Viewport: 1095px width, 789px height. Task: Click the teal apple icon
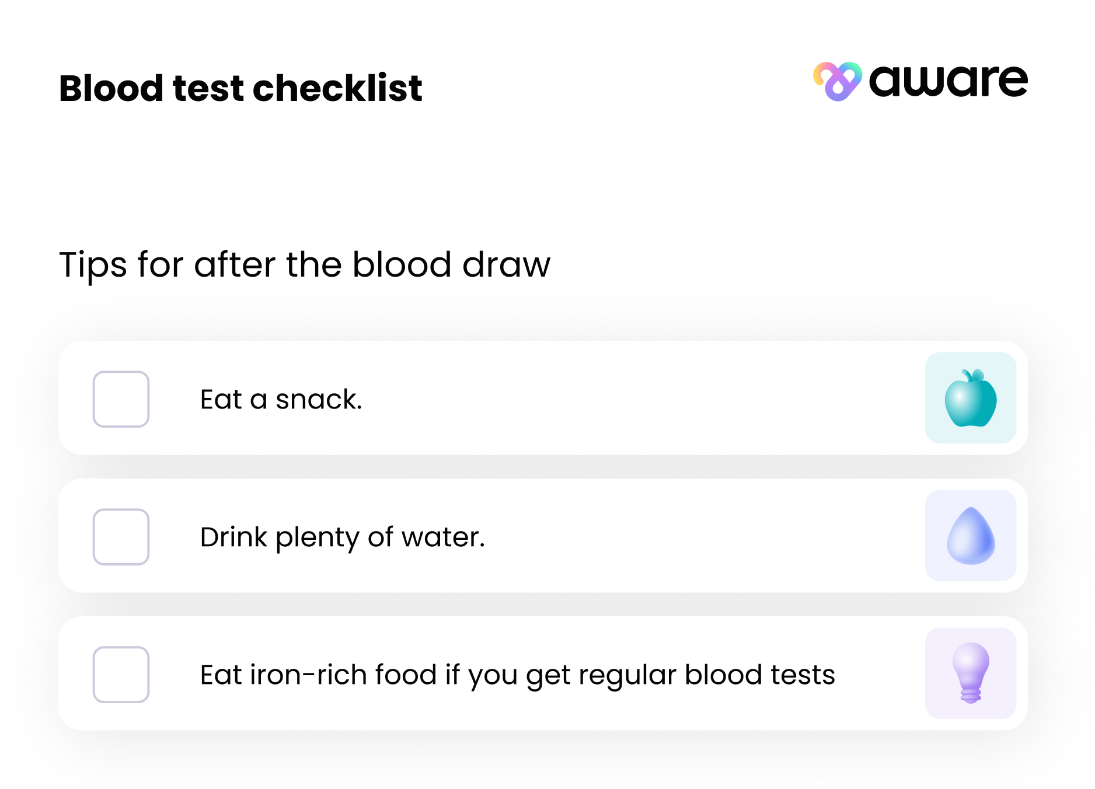pos(970,399)
